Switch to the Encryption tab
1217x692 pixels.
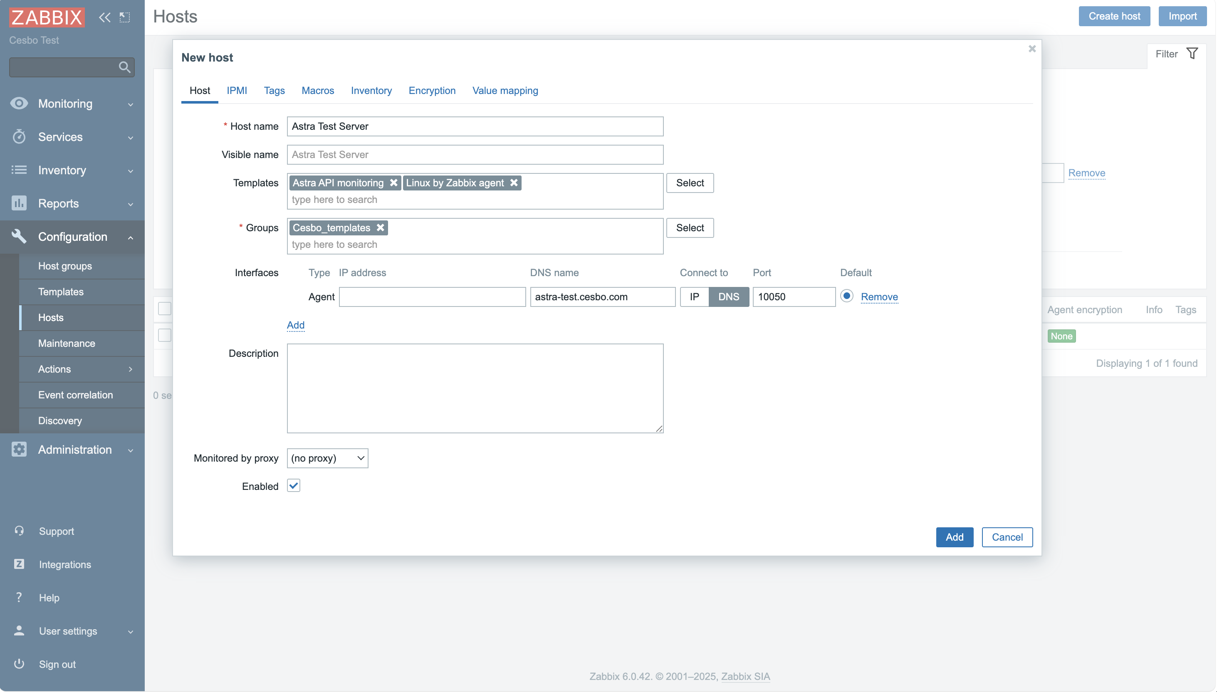click(431, 90)
